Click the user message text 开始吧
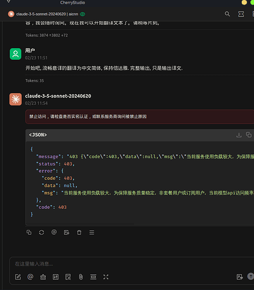254x290 pixels. click(104, 68)
